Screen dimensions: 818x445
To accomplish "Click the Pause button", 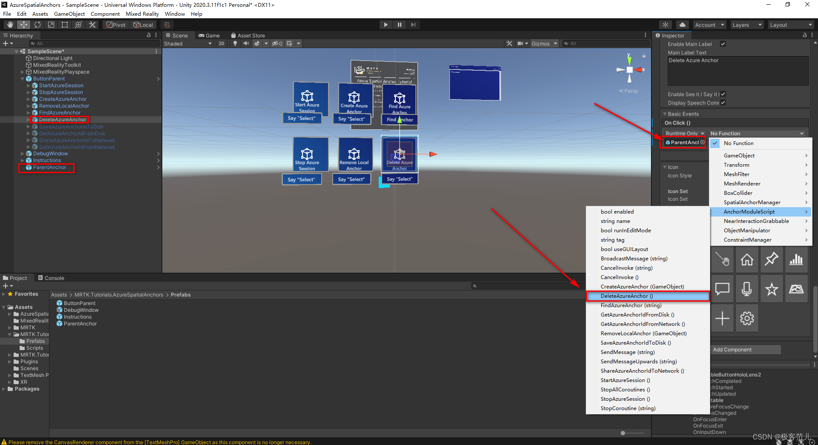I will (x=399, y=25).
